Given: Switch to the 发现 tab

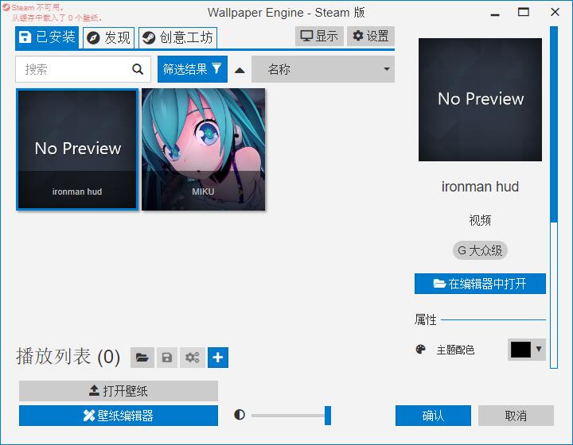Looking at the screenshot, I should [x=109, y=37].
